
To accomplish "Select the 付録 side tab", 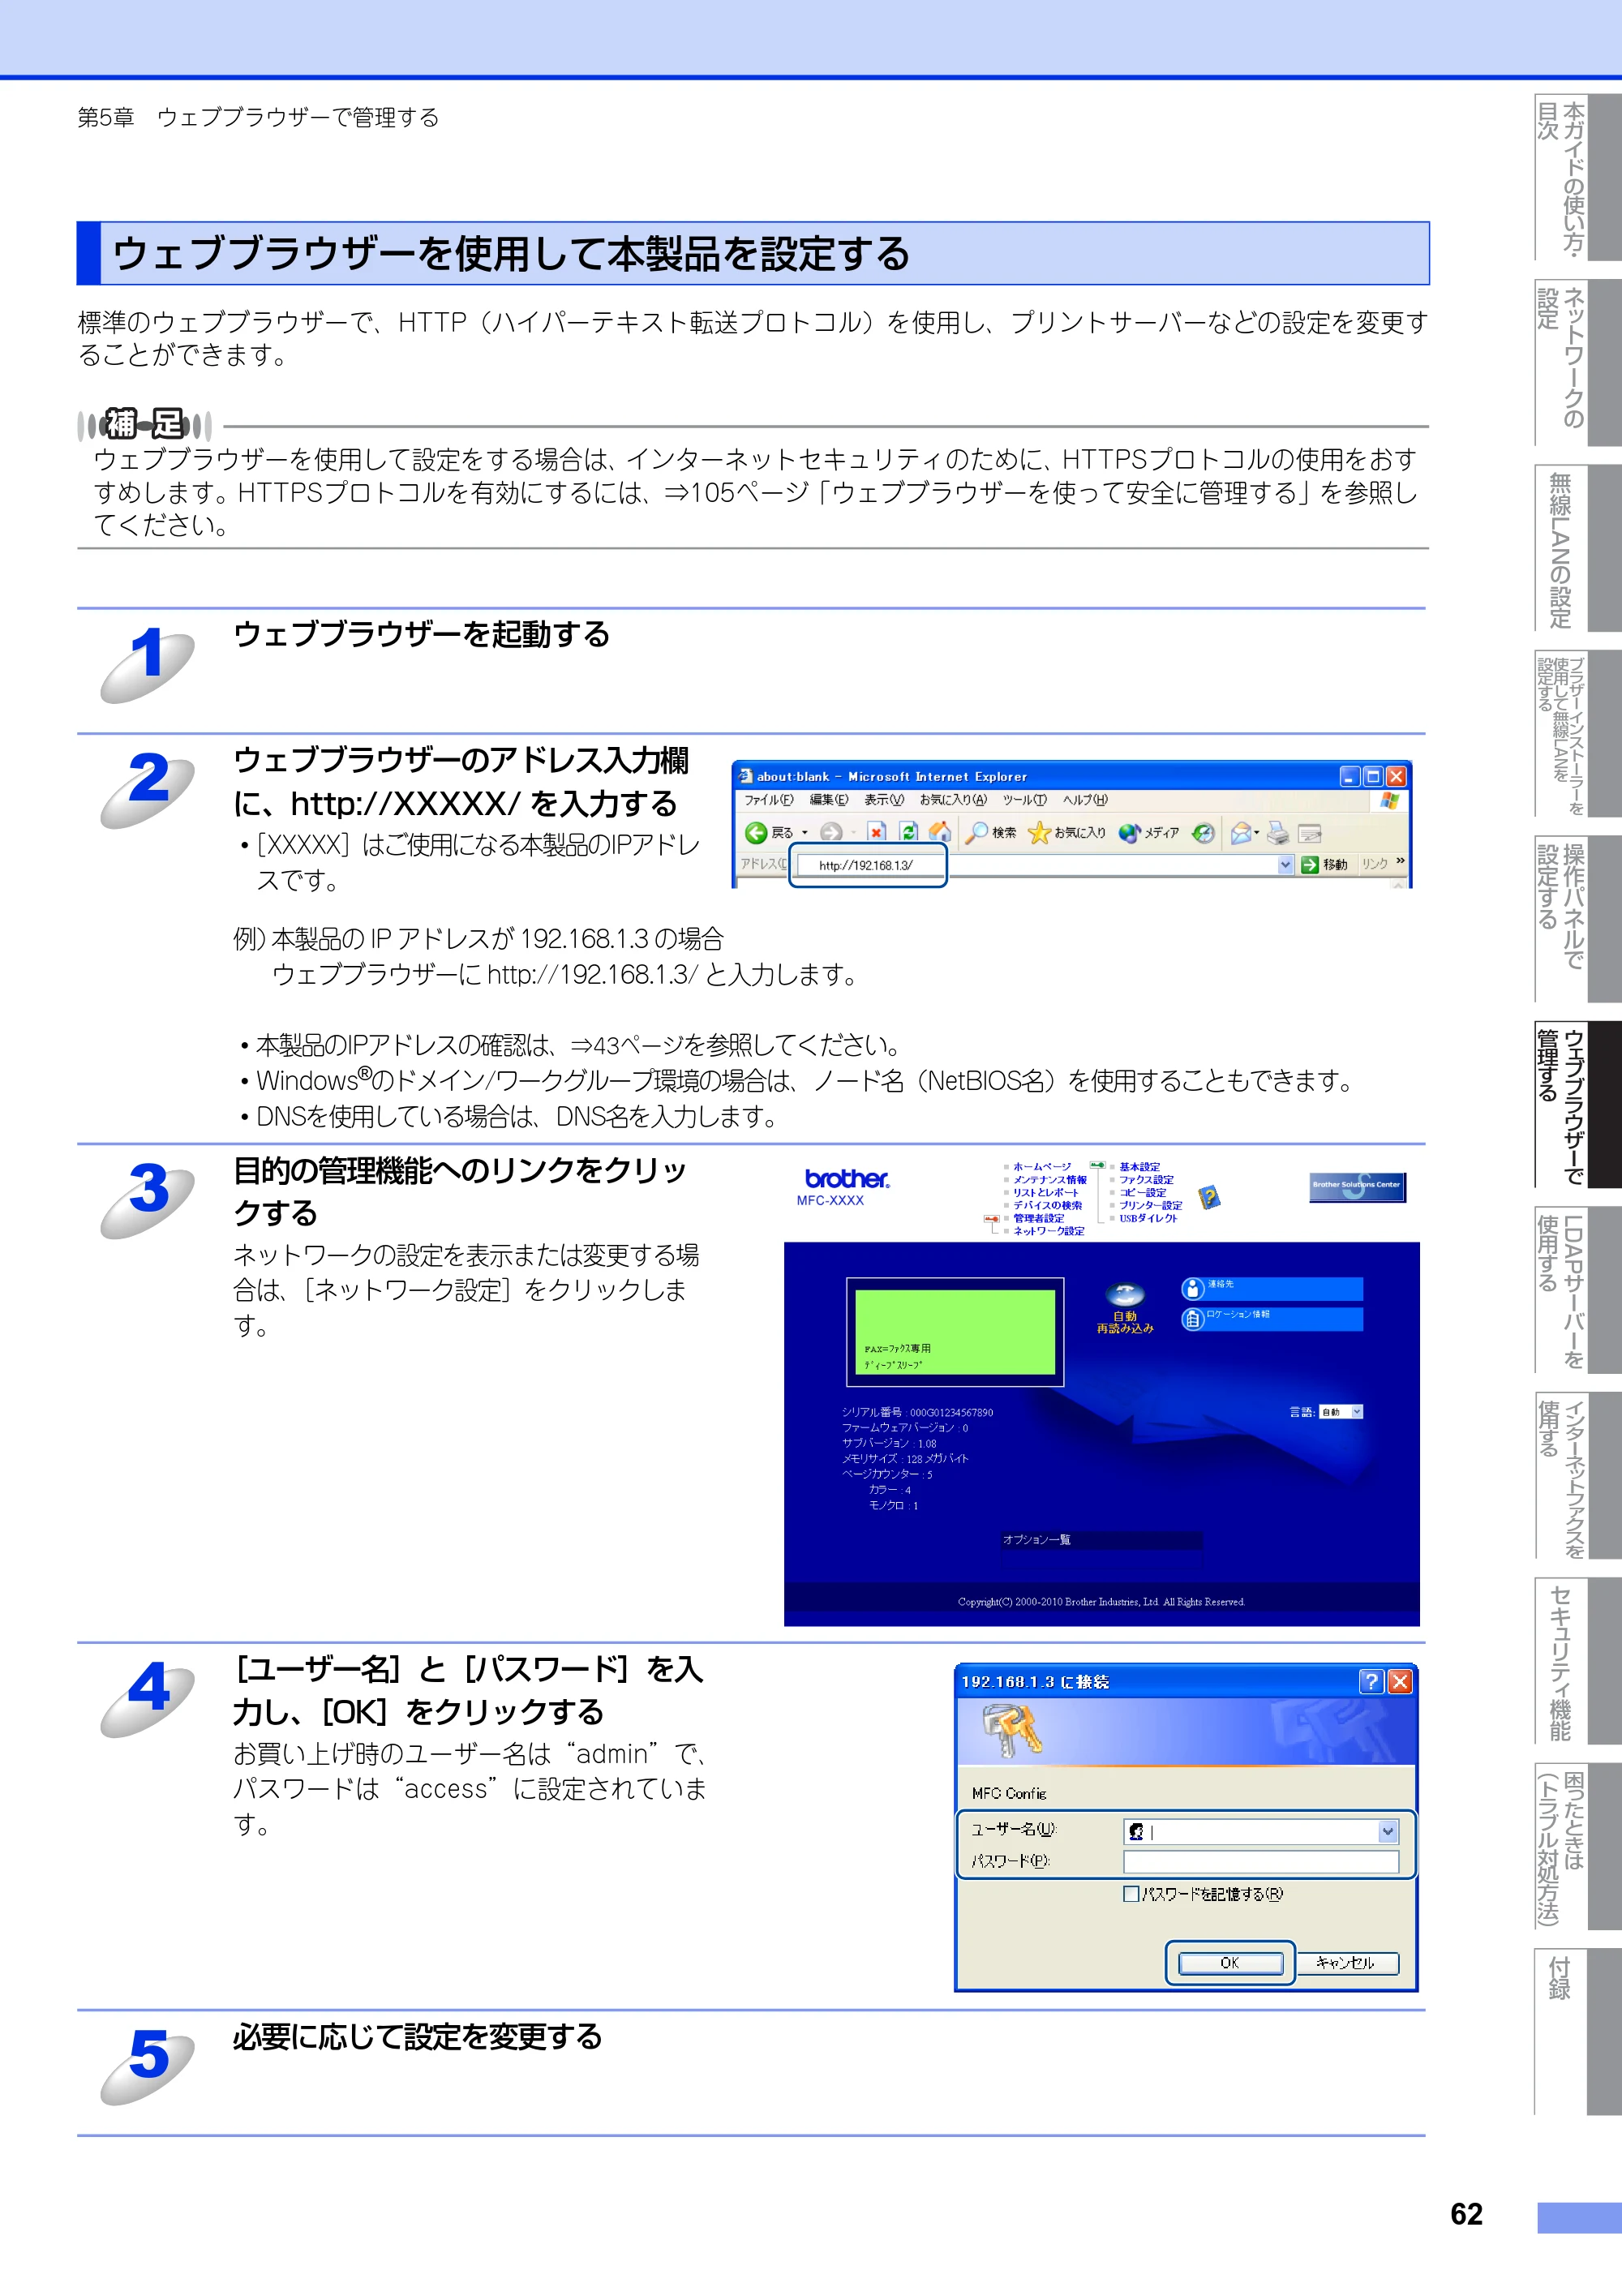I will (x=1578, y=2032).
